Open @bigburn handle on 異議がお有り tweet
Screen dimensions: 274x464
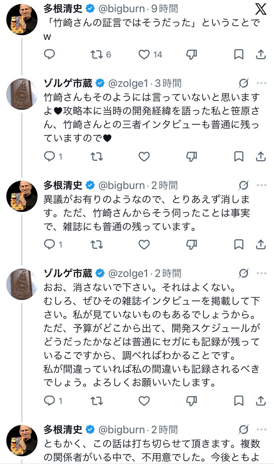click(122, 186)
